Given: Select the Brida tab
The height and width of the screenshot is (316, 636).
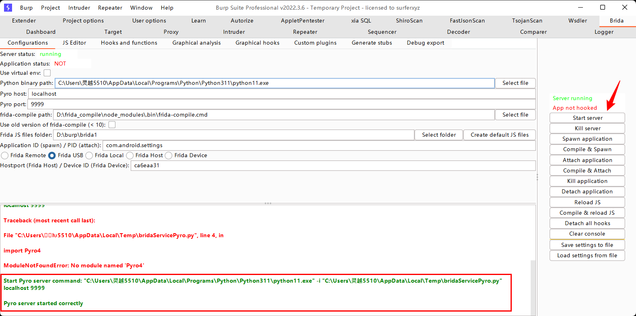Looking at the screenshot, I should tap(617, 21).
